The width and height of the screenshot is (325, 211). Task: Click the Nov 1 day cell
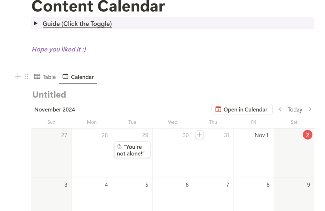pos(254,153)
